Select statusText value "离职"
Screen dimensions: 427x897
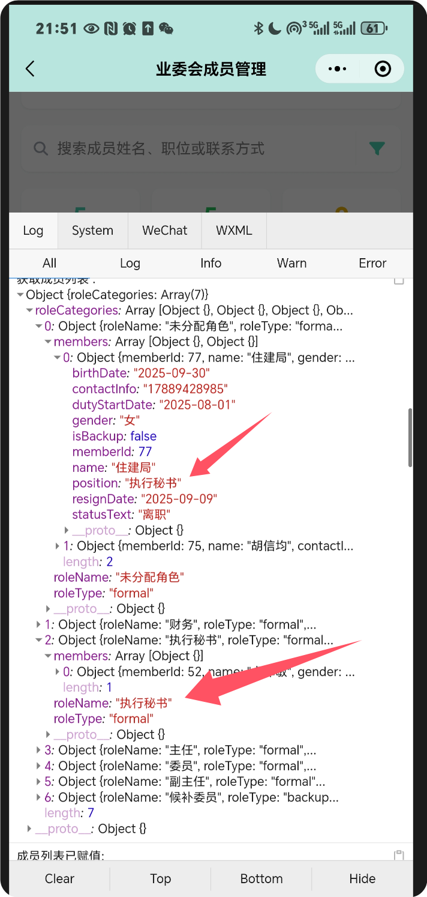[154, 515]
